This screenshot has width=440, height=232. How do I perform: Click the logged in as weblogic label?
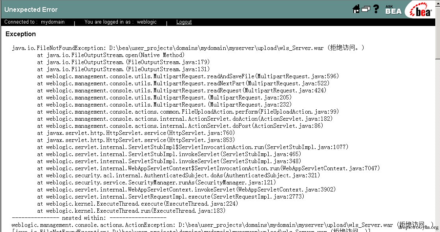121,22
